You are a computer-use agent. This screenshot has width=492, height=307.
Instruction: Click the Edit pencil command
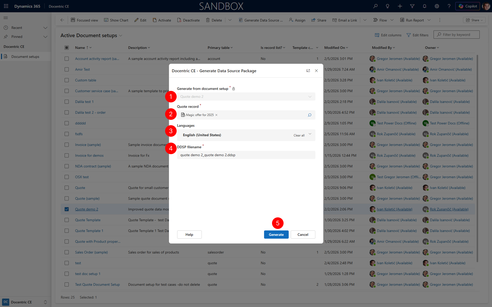click(x=140, y=20)
